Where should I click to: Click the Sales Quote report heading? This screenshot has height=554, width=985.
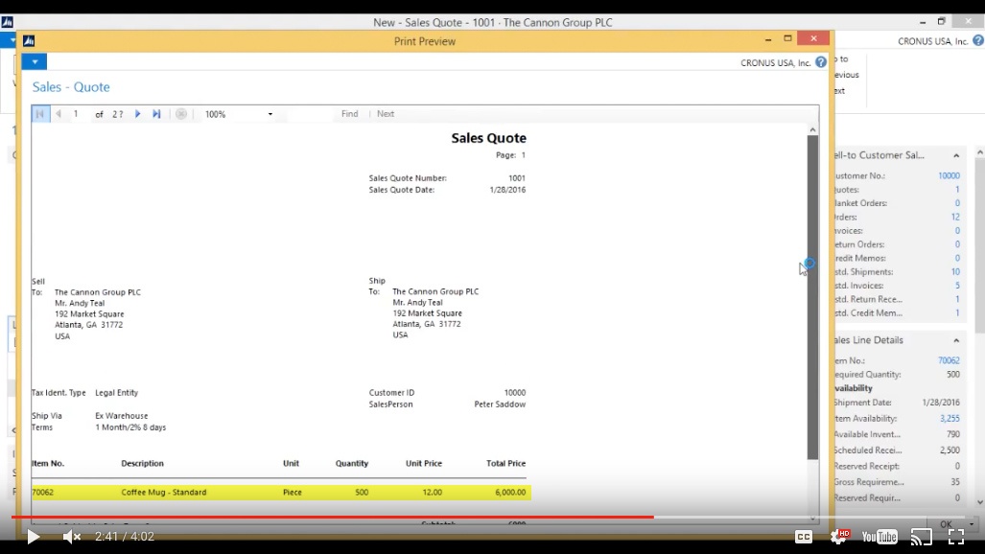coord(489,138)
